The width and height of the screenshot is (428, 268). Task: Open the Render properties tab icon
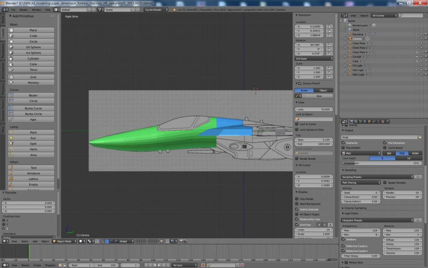point(351,121)
